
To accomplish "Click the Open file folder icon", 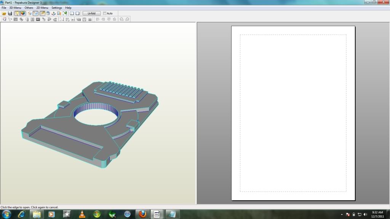I will 4,13.
